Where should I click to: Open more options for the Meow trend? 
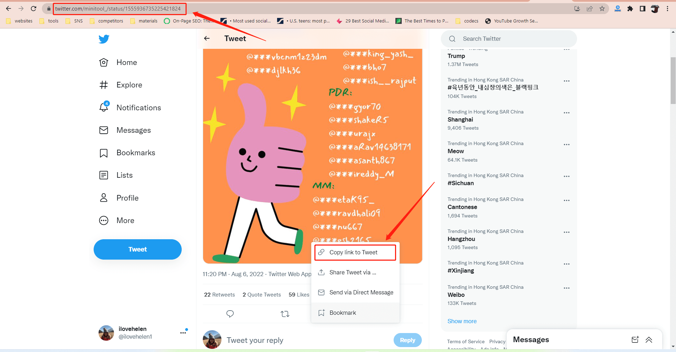[567, 144]
